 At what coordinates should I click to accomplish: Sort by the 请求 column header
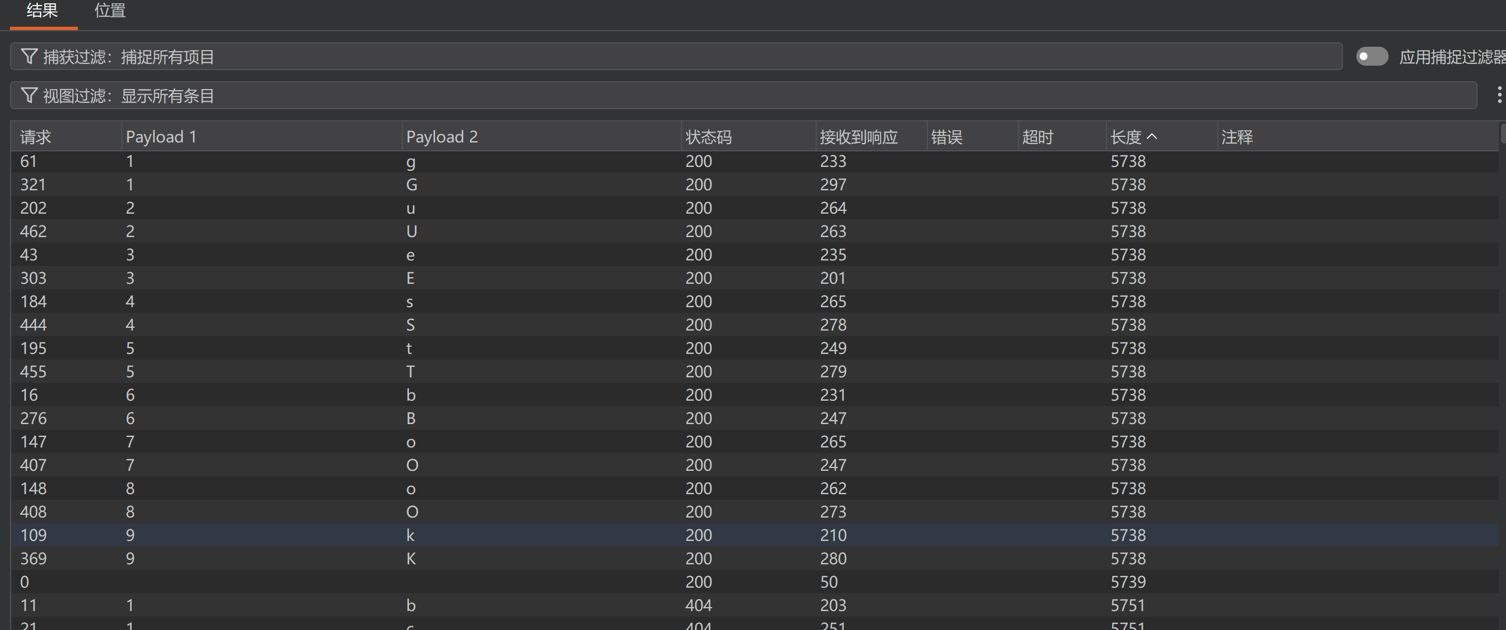tap(66, 137)
